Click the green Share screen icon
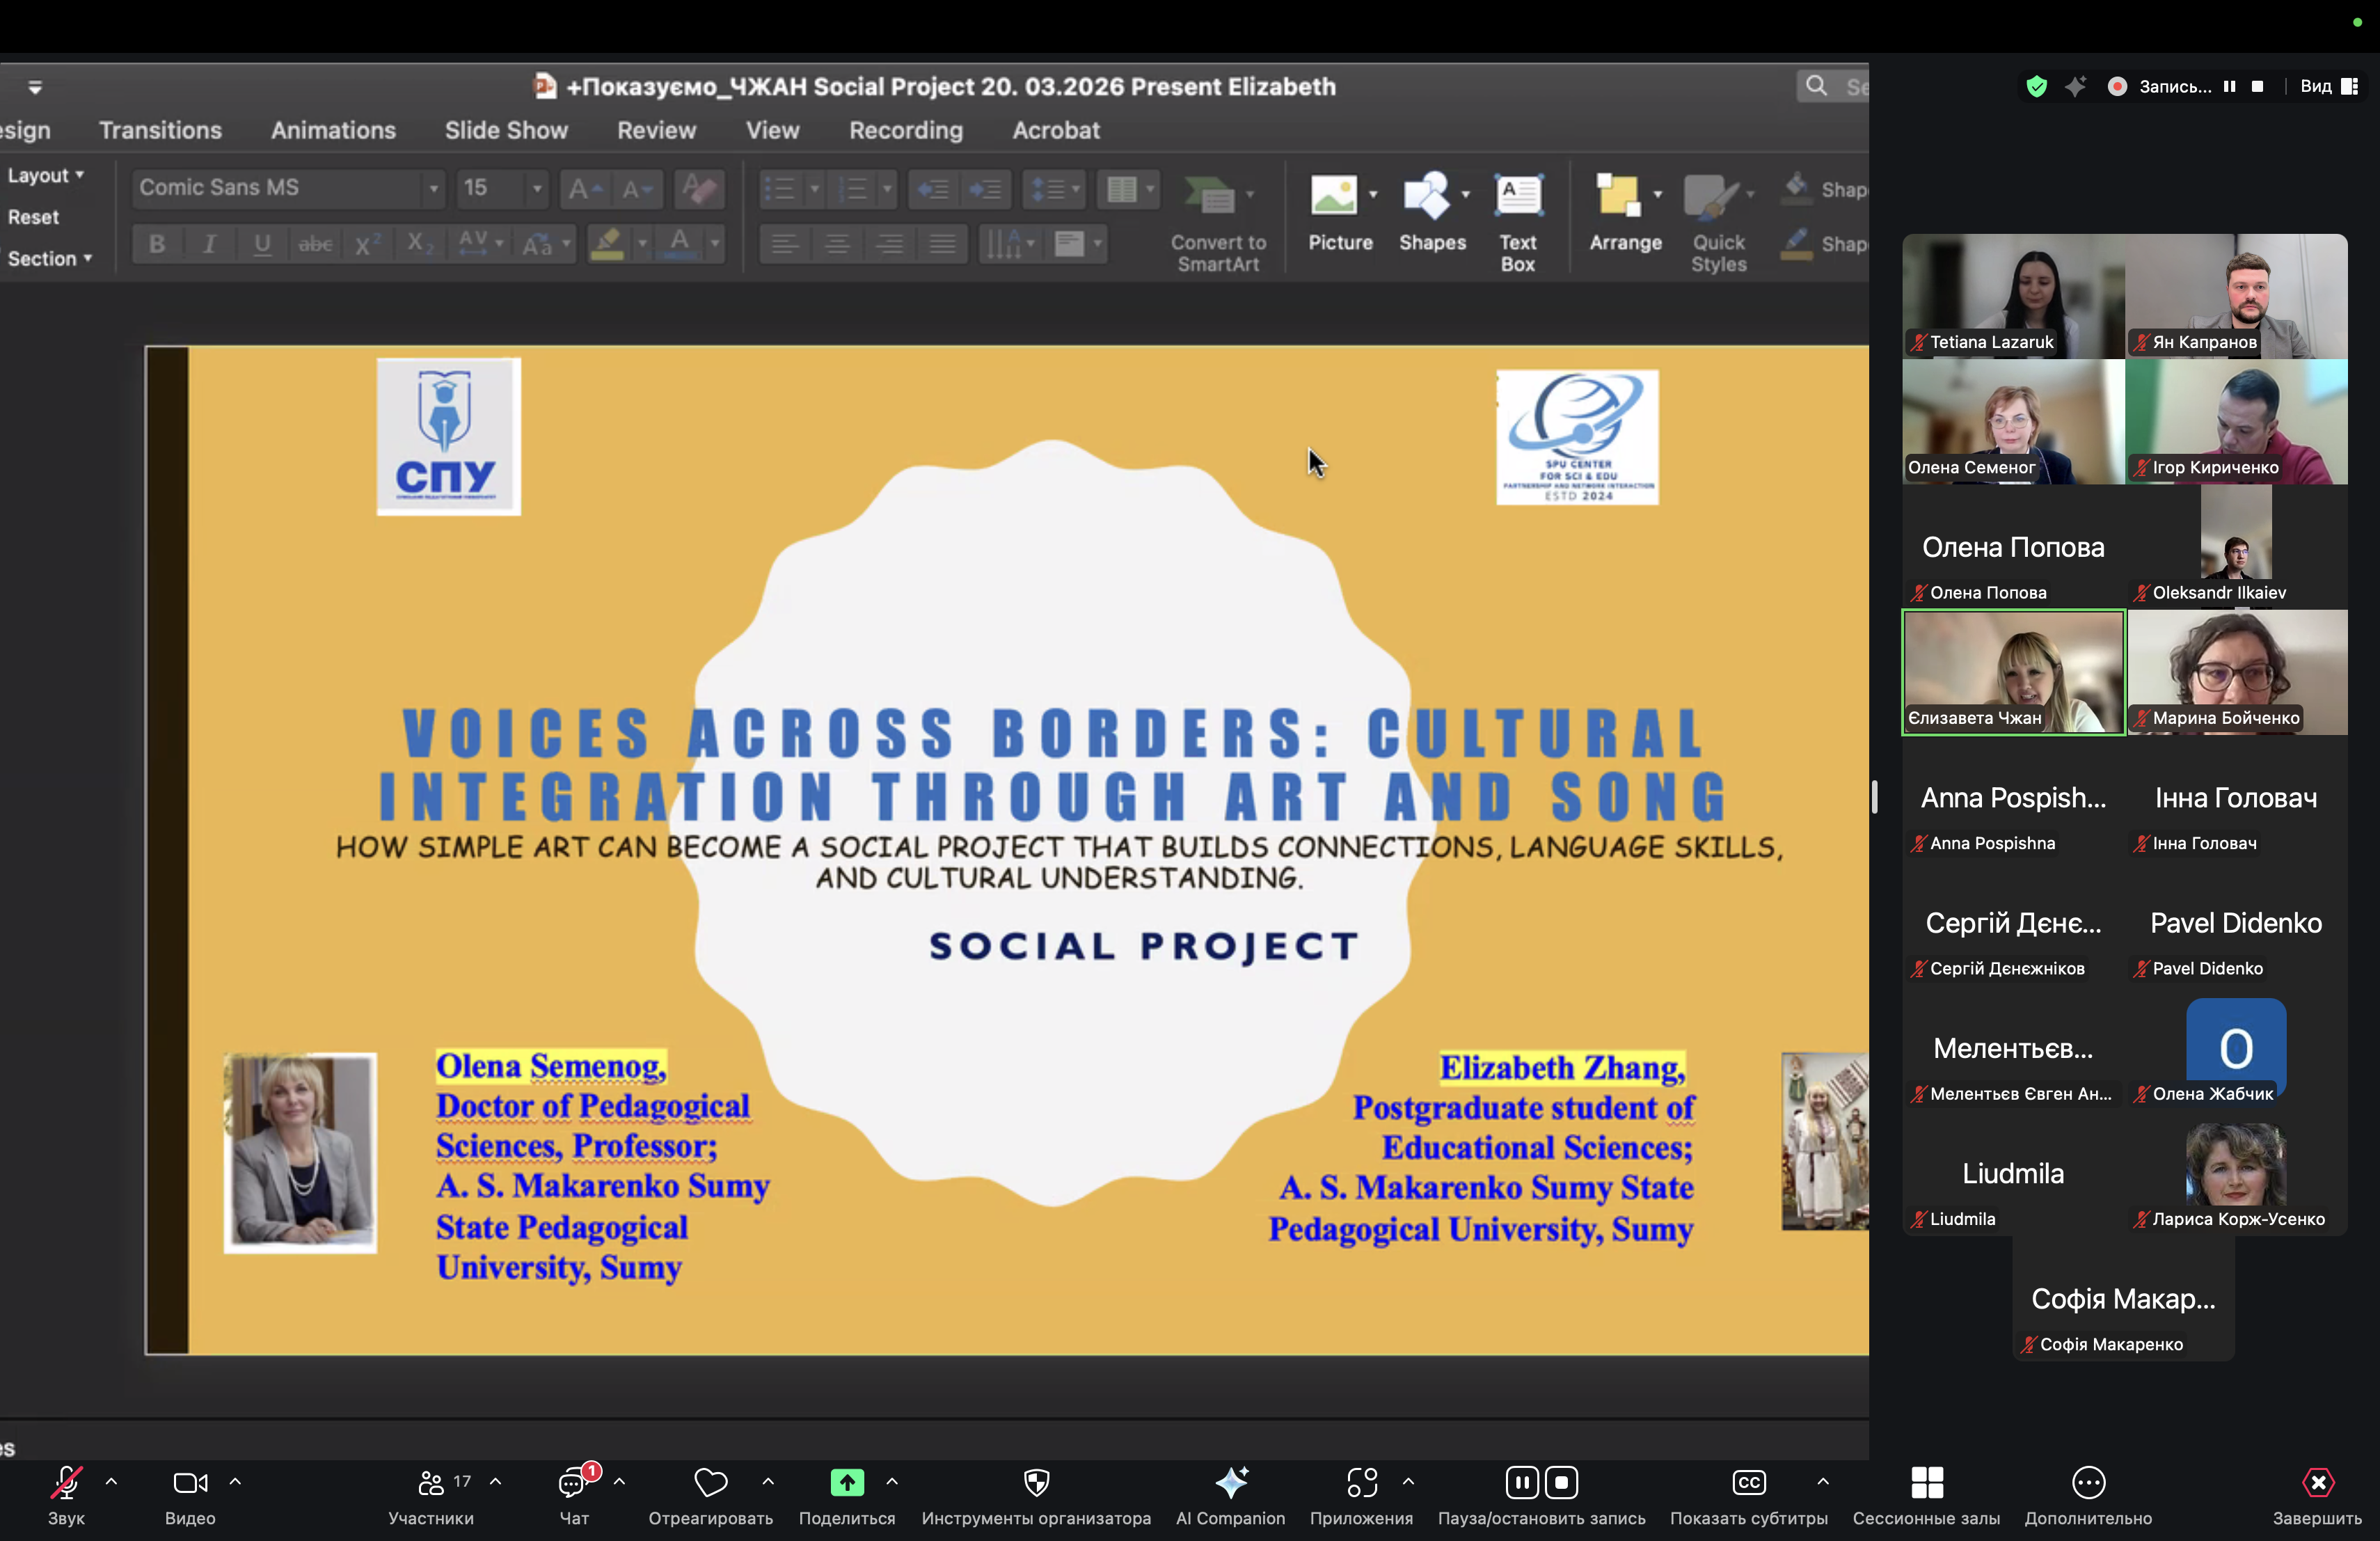 coord(846,1482)
